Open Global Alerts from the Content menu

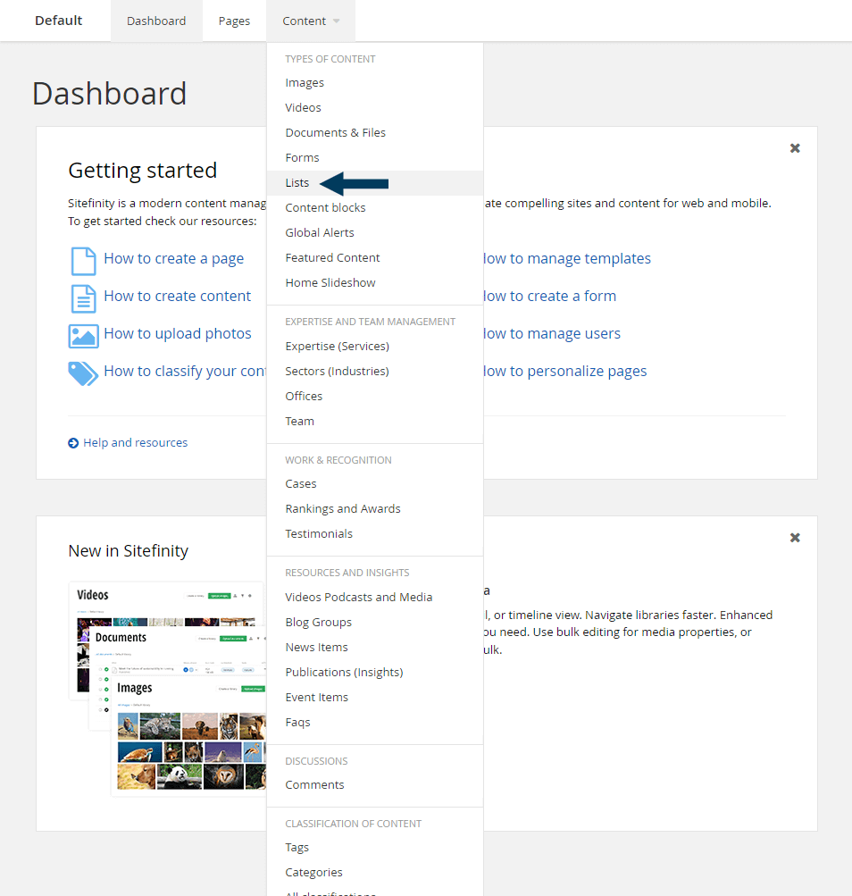pyautogui.click(x=319, y=232)
